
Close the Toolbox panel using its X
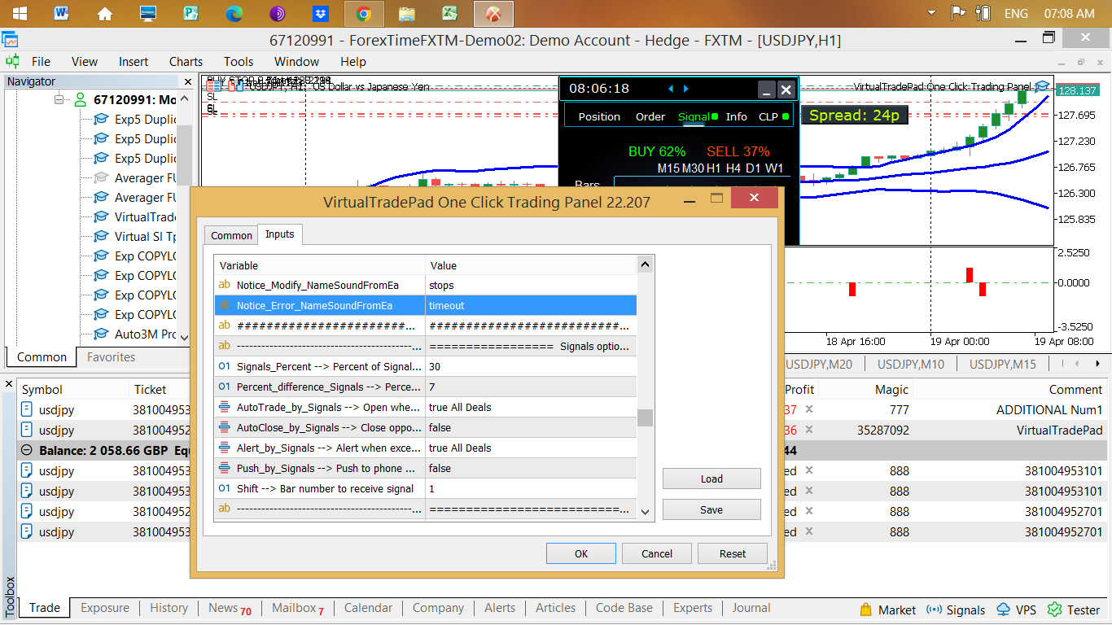pyautogui.click(x=10, y=383)
